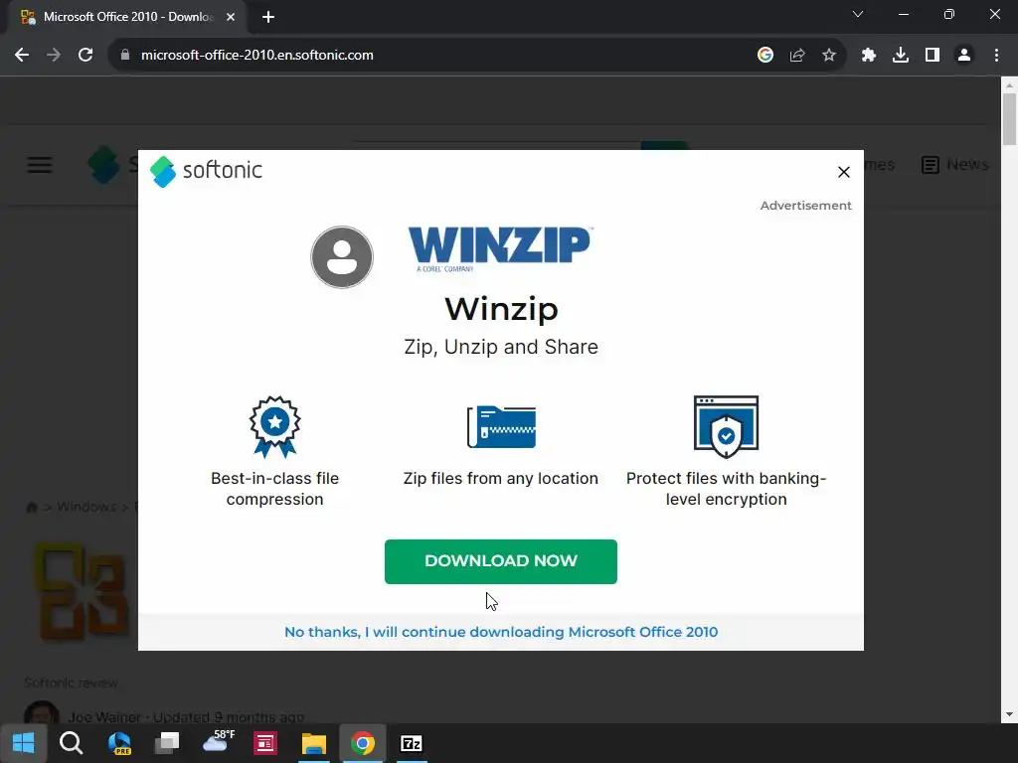Click the Windows breadcrumb link

[86, 507]
